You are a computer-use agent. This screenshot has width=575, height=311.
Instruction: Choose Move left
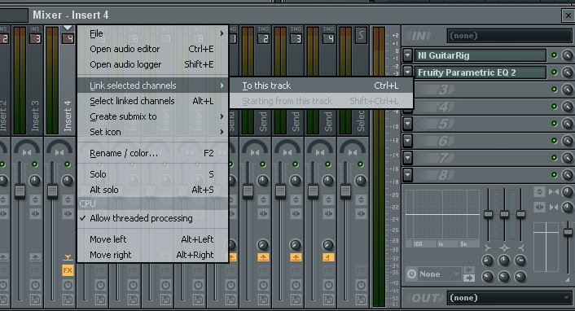pos(153,239)
